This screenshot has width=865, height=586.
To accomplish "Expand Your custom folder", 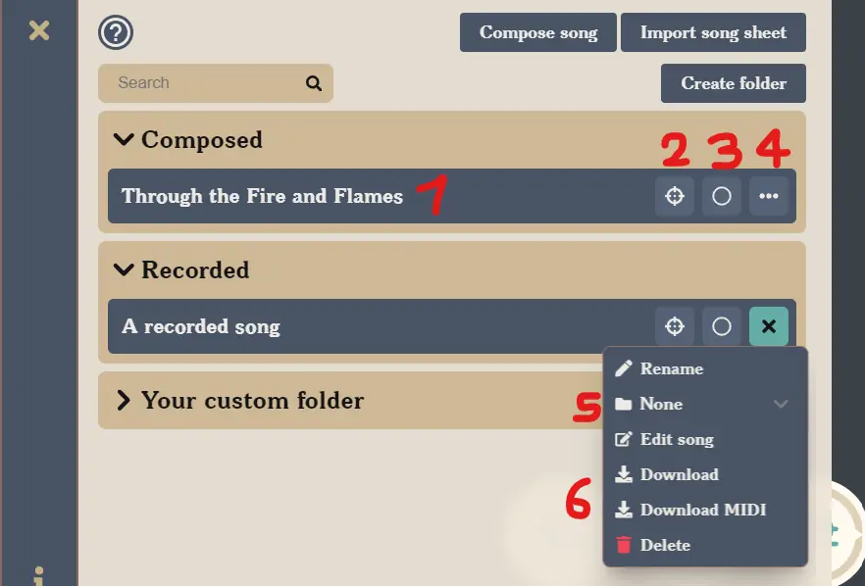I will pos(124,400).
